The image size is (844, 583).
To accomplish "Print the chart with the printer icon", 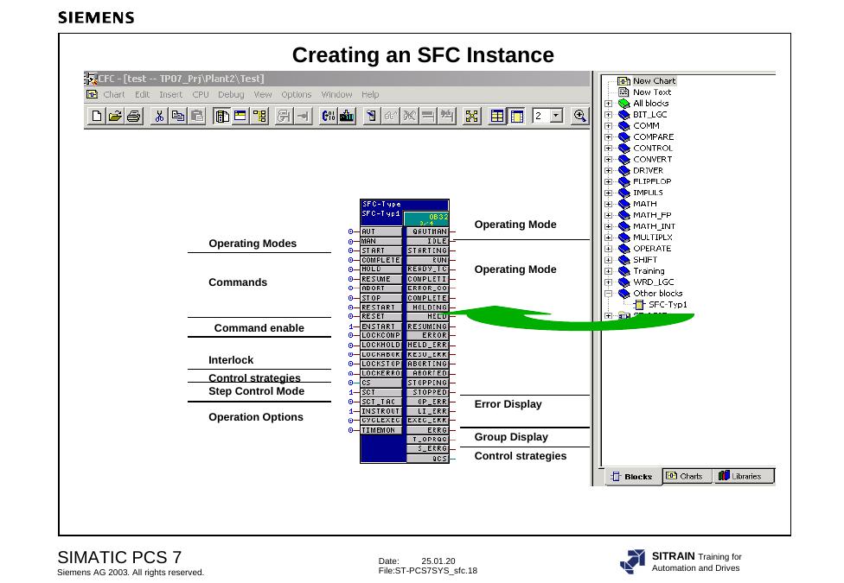I will 133,116.
